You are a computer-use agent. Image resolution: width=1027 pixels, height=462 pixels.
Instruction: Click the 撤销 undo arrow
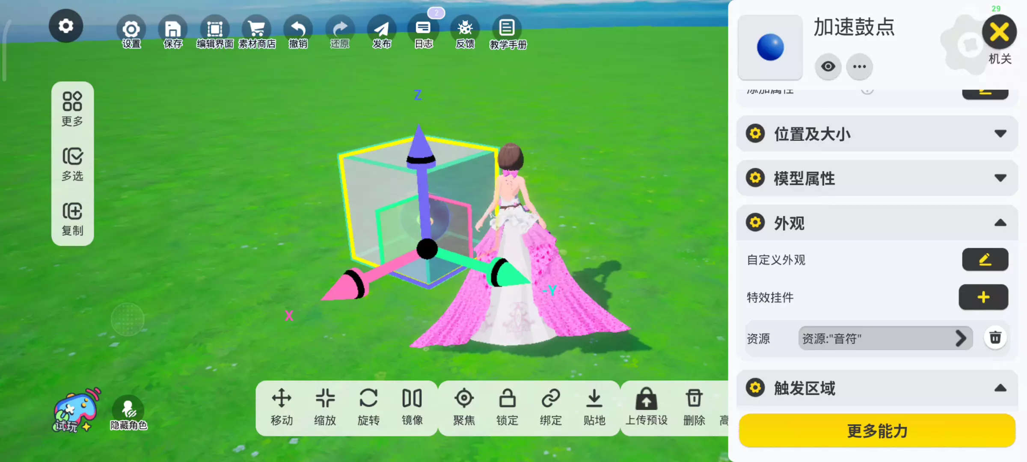(x=298, y=30)
